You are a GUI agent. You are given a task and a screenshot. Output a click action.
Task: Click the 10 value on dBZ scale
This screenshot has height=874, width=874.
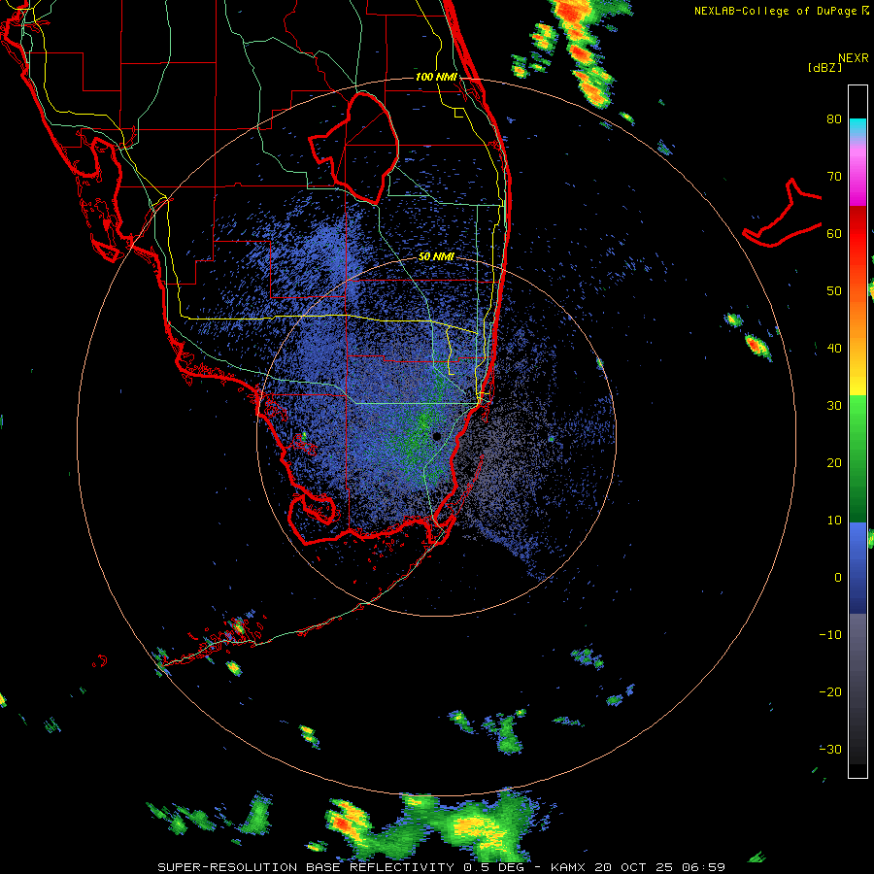click(834, 521)
